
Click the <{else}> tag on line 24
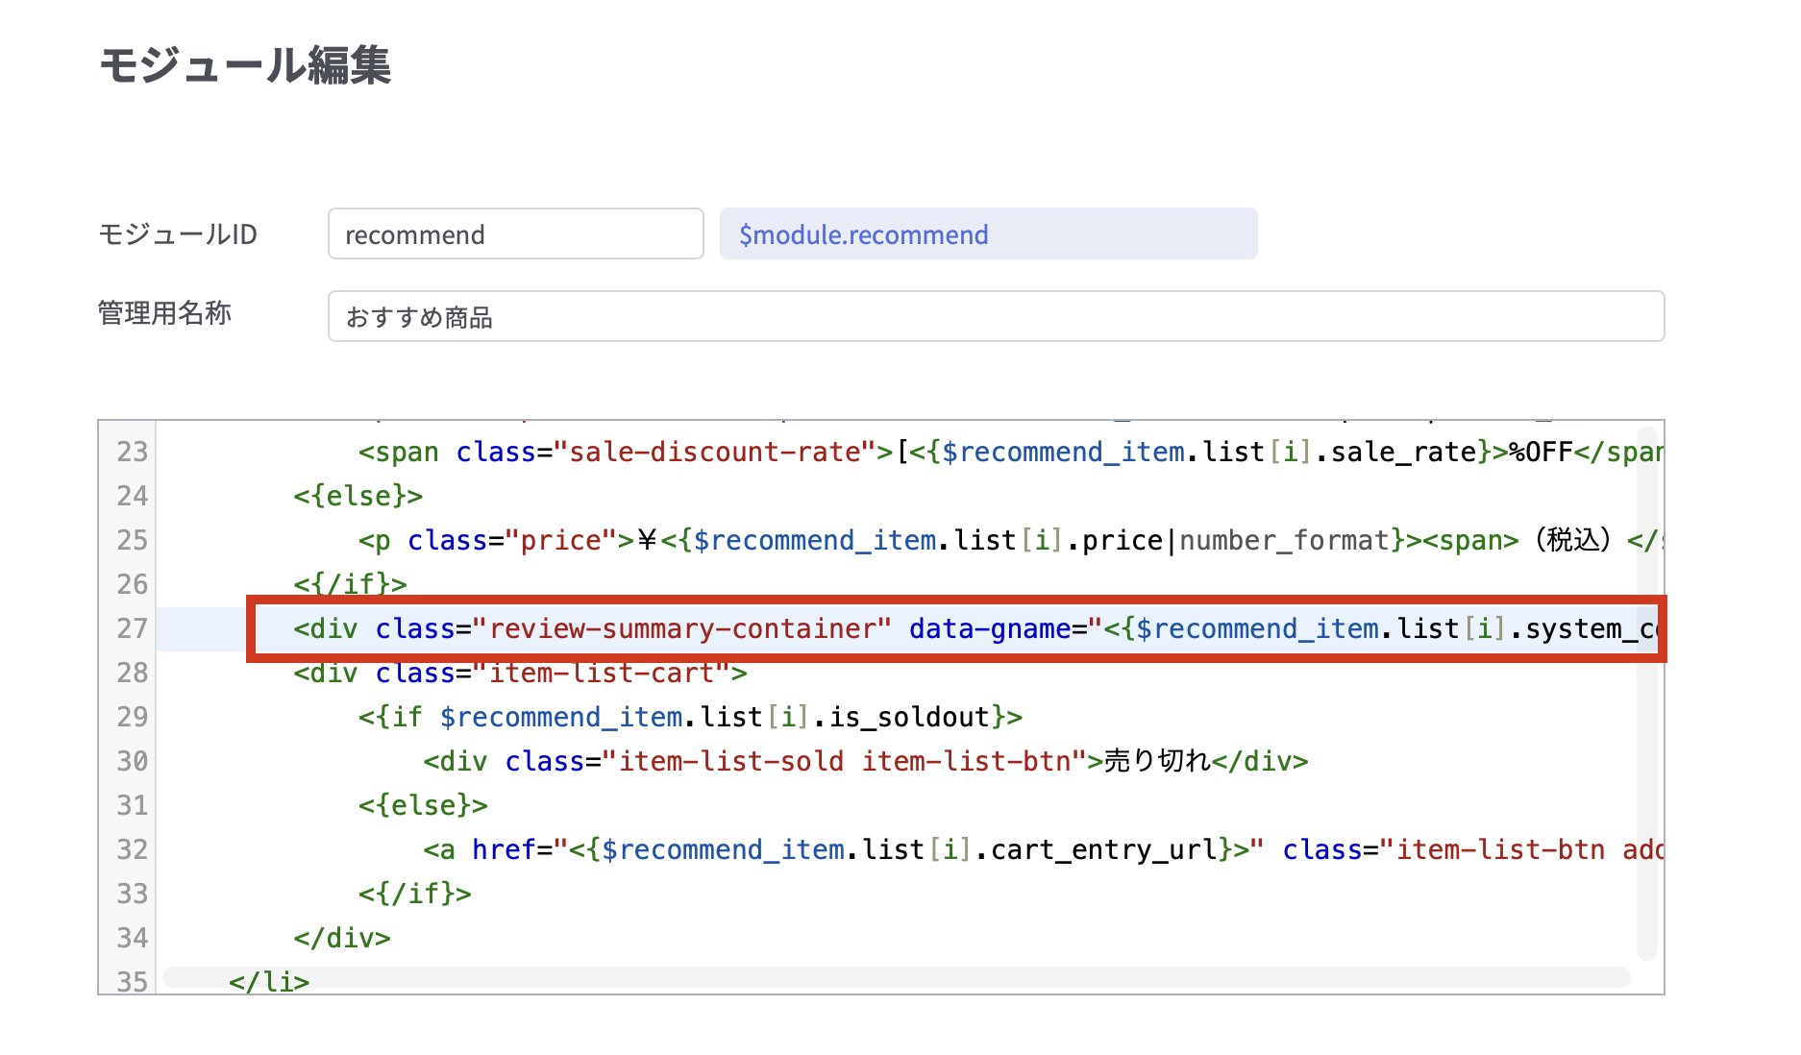pyautogui.click(x=358, y=496)
